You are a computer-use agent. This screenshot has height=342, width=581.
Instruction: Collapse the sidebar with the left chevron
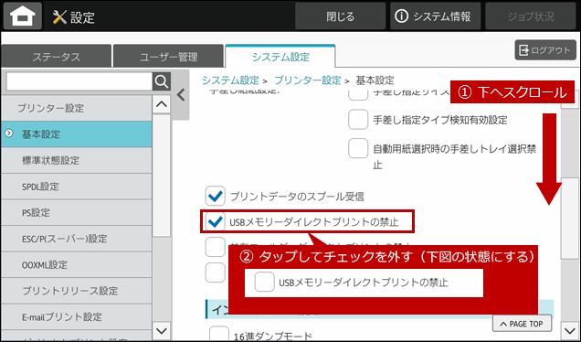click(181, 95)
